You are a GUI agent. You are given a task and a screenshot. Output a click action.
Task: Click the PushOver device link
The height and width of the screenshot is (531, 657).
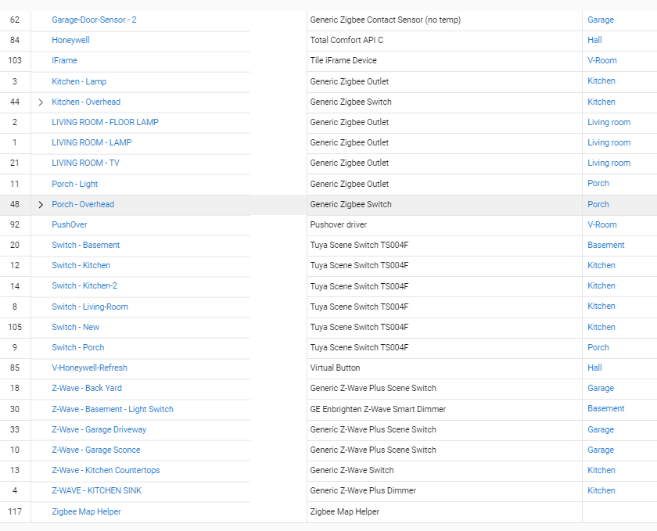70,224
